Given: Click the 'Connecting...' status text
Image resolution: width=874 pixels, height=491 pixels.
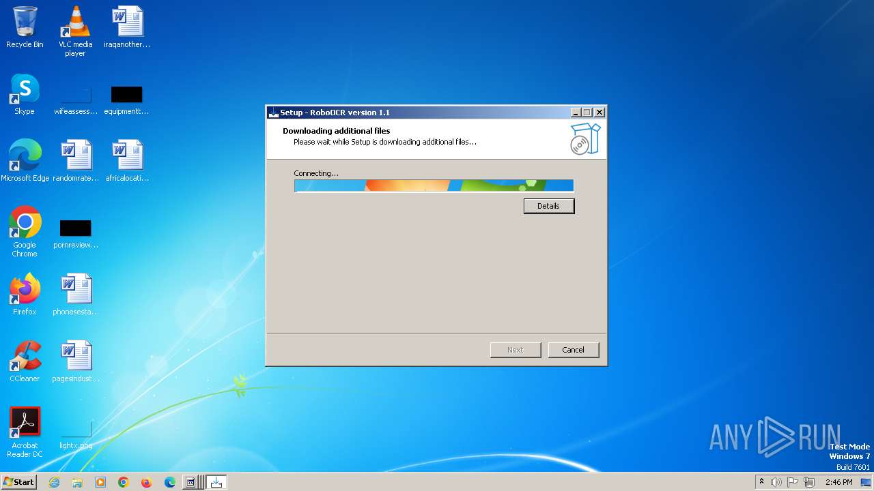Looking at the screenshot, I should pos(316,173).
